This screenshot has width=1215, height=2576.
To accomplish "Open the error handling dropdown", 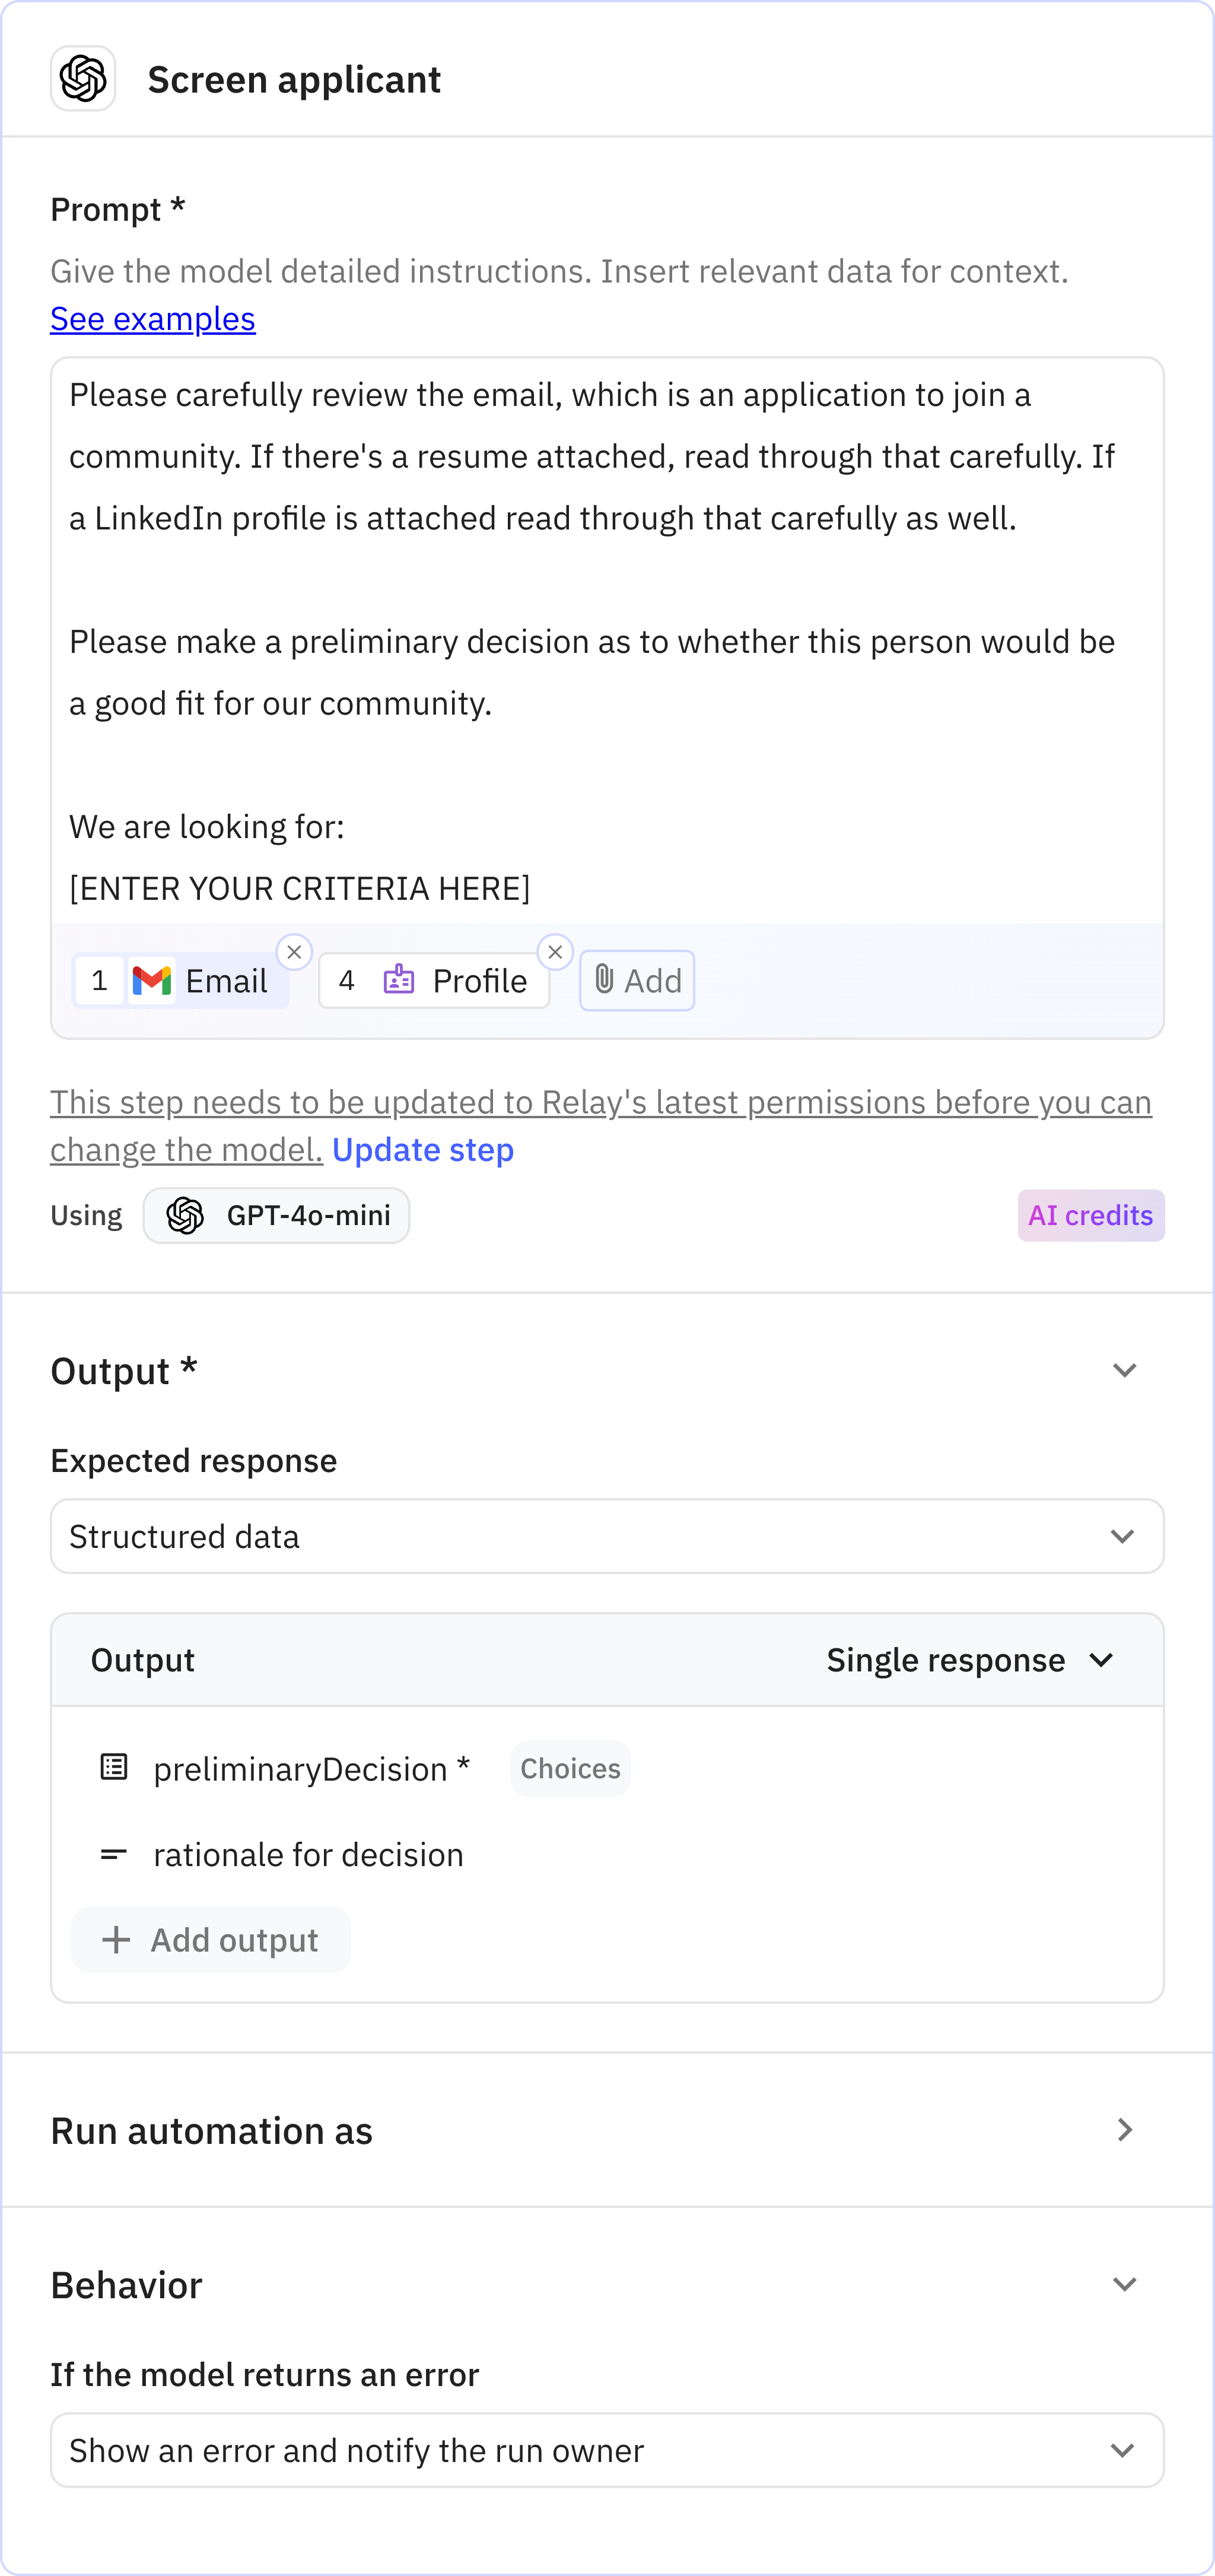I will click(x=606, y=2450).
